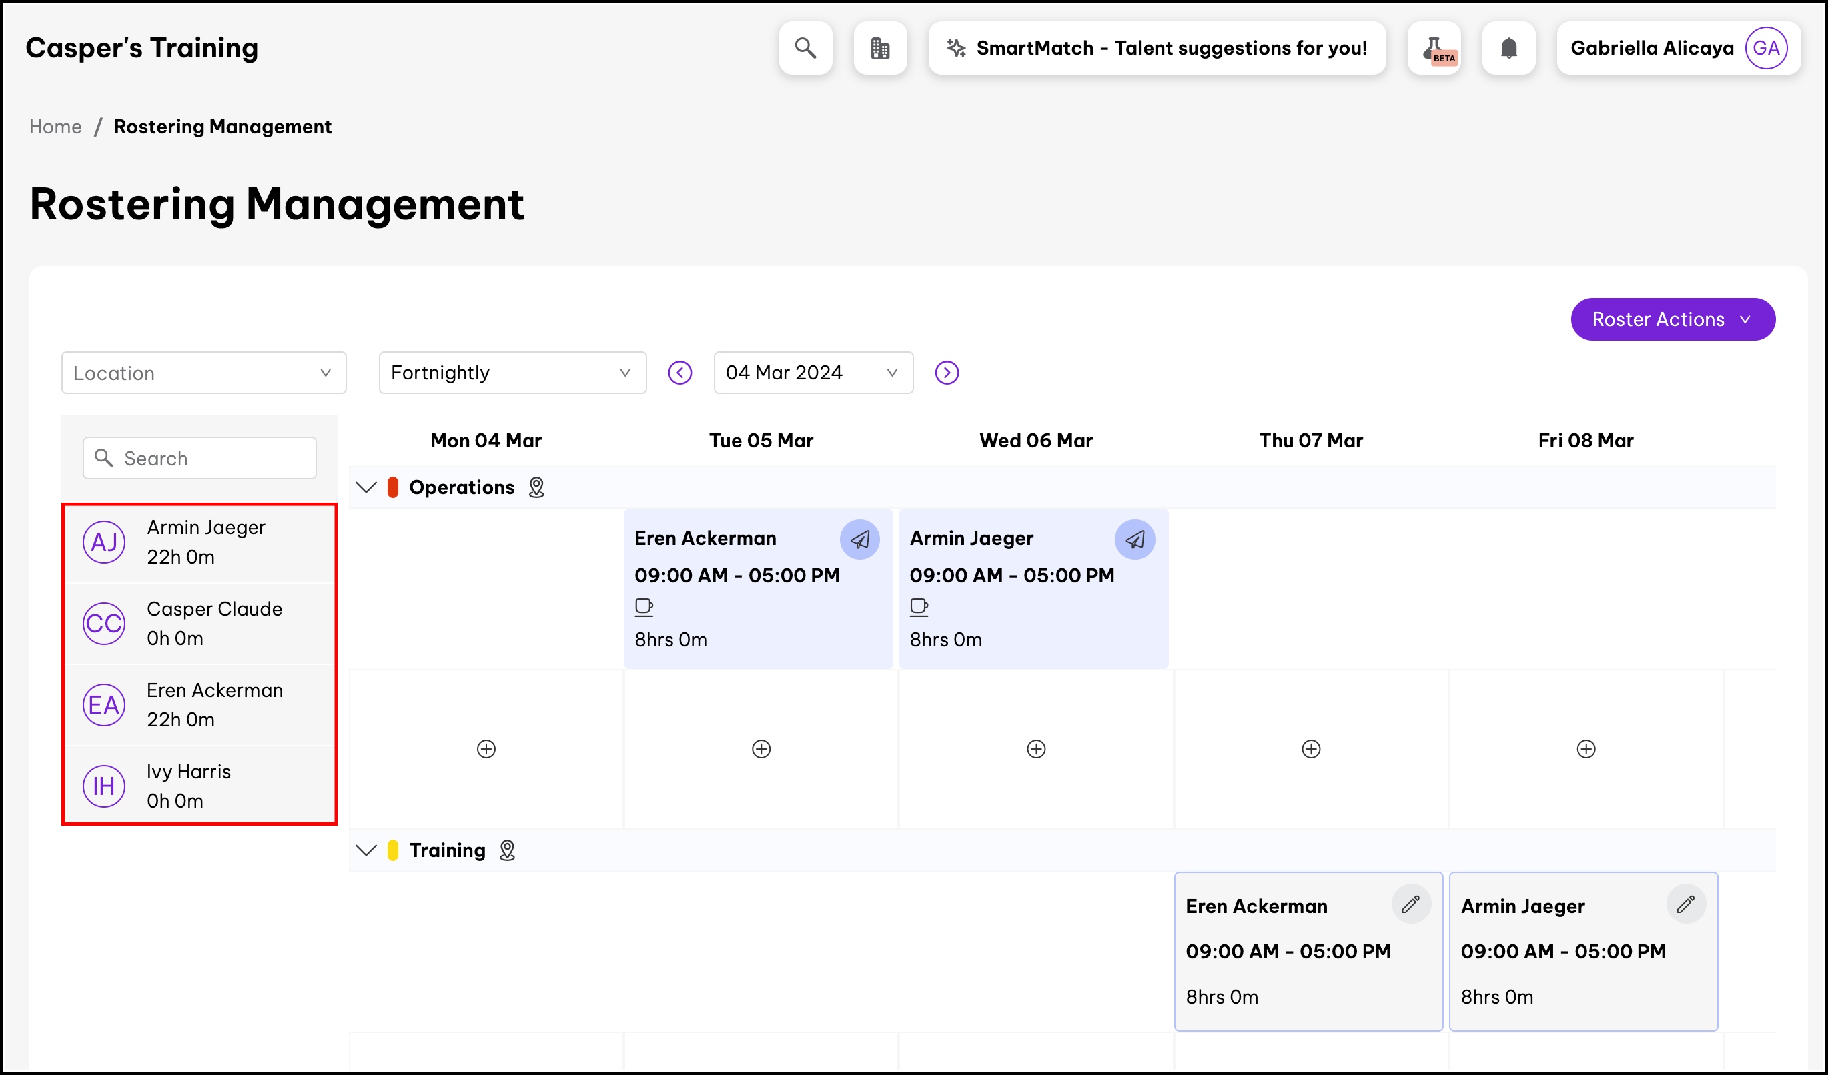Image resolution: width=1828 pixels, height=1075 pixels.
Task: Open the Roster Actions menu
Action: coord(1672,319)
